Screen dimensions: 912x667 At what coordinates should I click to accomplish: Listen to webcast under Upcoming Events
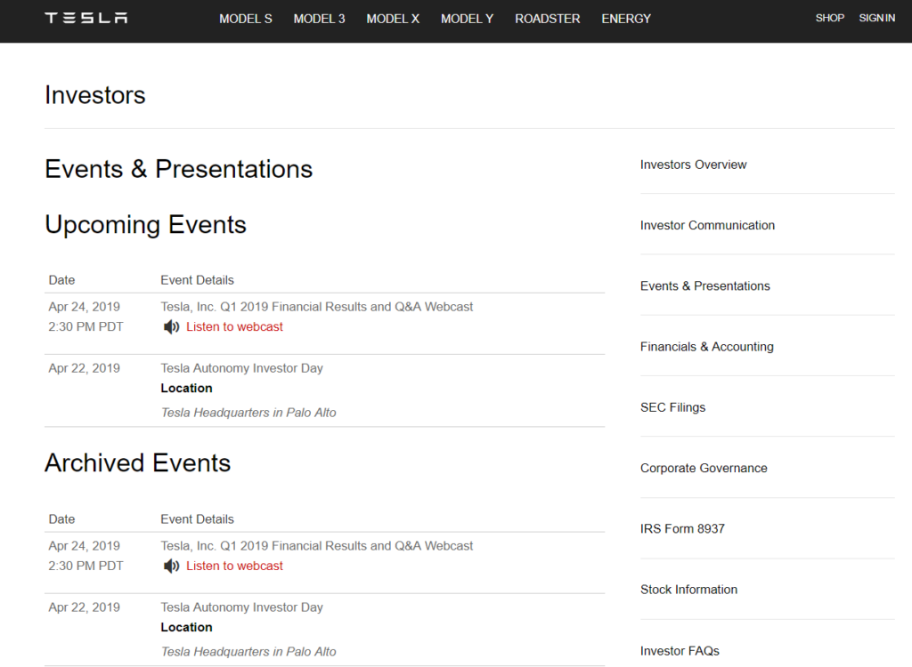234,327
